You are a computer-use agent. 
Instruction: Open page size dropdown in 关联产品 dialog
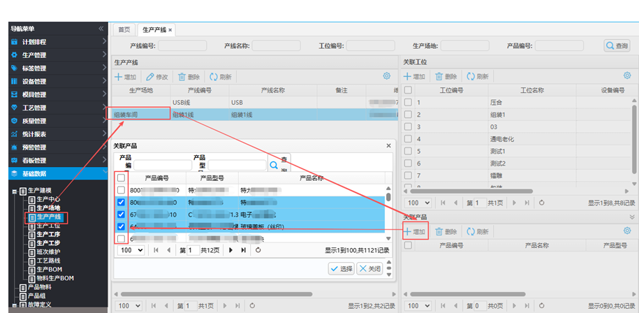(x=131, y=250)
